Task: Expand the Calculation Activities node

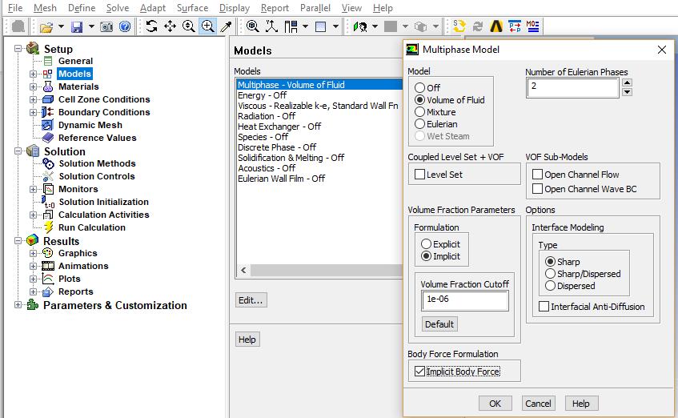Action: [x=34, y=215]
